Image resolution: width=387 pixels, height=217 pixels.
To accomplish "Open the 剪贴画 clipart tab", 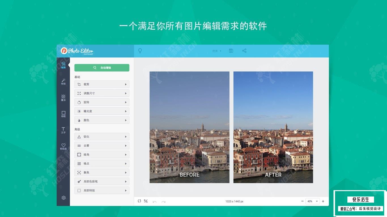I will 63,147.
